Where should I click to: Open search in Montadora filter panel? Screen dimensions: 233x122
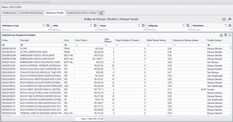(230, 26)
